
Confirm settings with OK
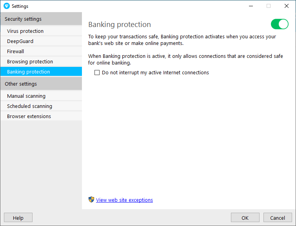[x=245, y=218]
